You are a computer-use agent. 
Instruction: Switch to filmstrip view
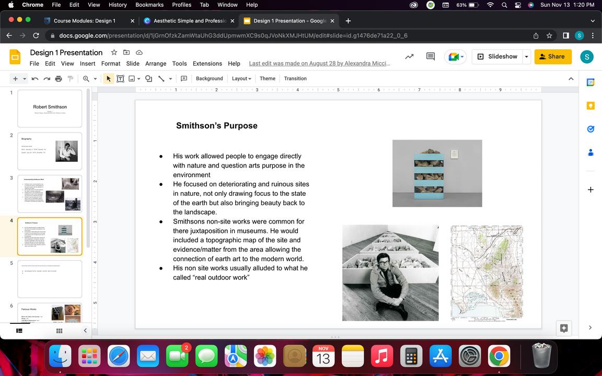click(19, 331)
